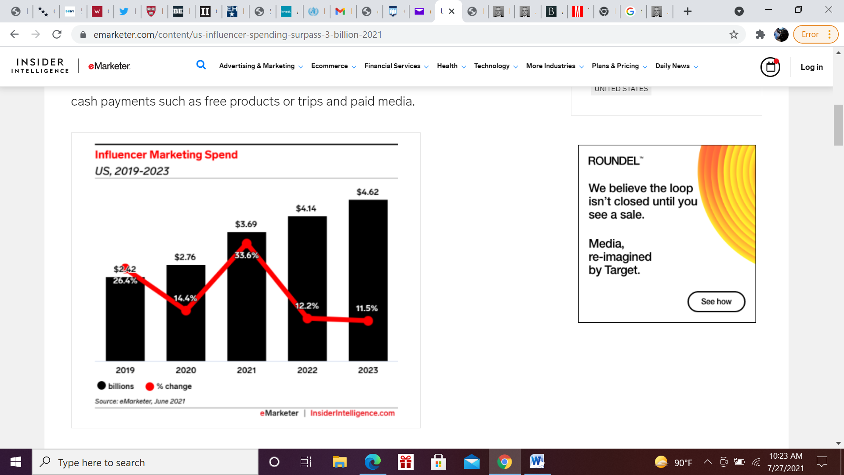
Task: Expand the Ecommerce dropdown
Action: (333, 66)
